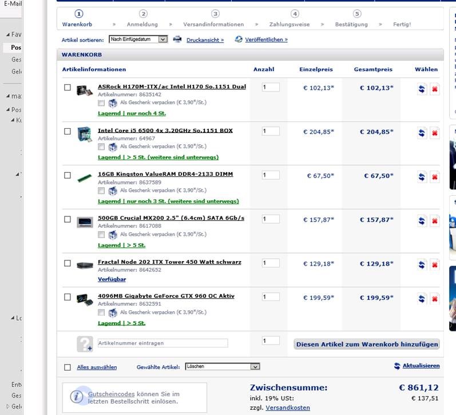Go to the Fertig! step
The width and height of the screenshot is (456, 415).
coord(402,25)
